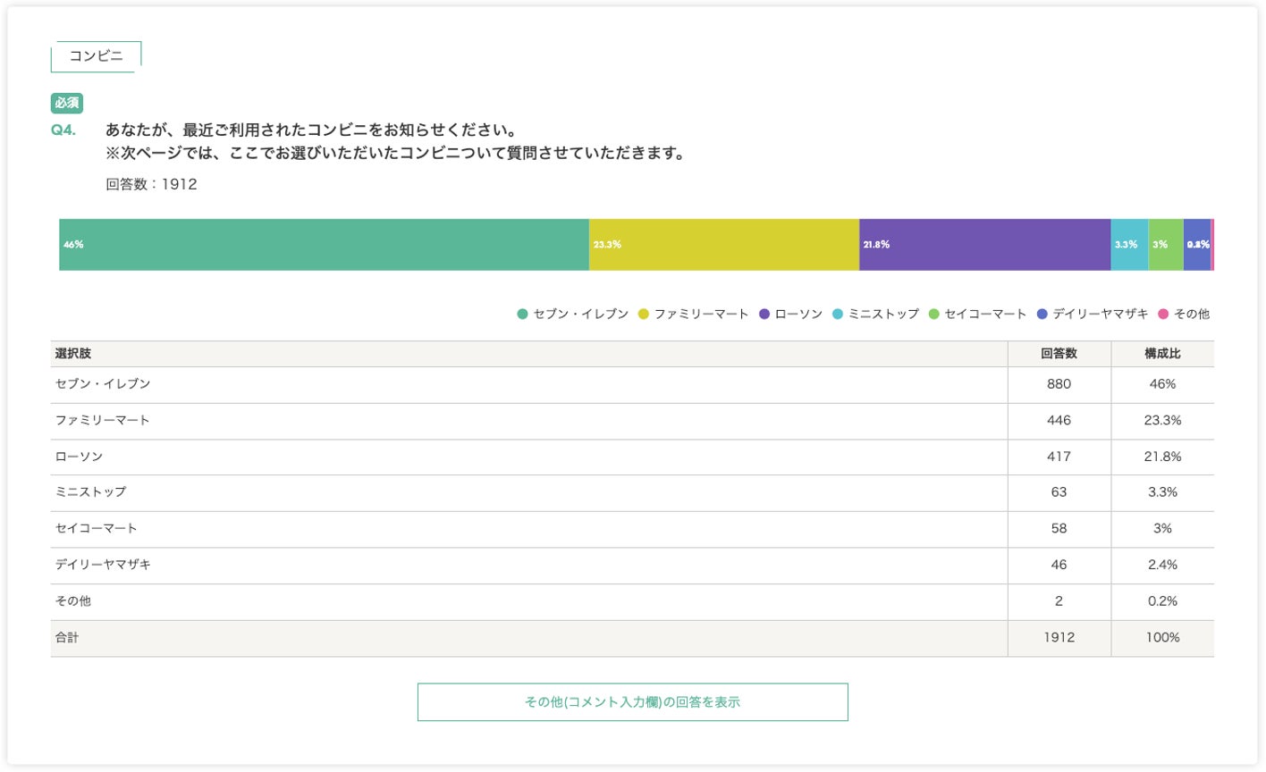Select セブン・イレブン table row name
1266x772 pixels.
tap(103, 384)
